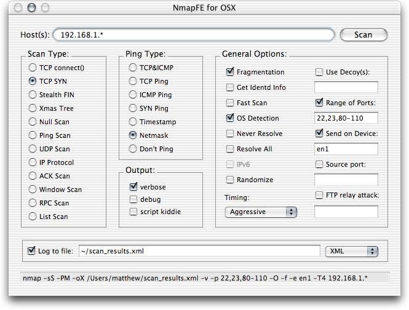Screen dimensions: 409x310
Task: Select the TCP SYN scan type
Action: (x=33, y=81)
